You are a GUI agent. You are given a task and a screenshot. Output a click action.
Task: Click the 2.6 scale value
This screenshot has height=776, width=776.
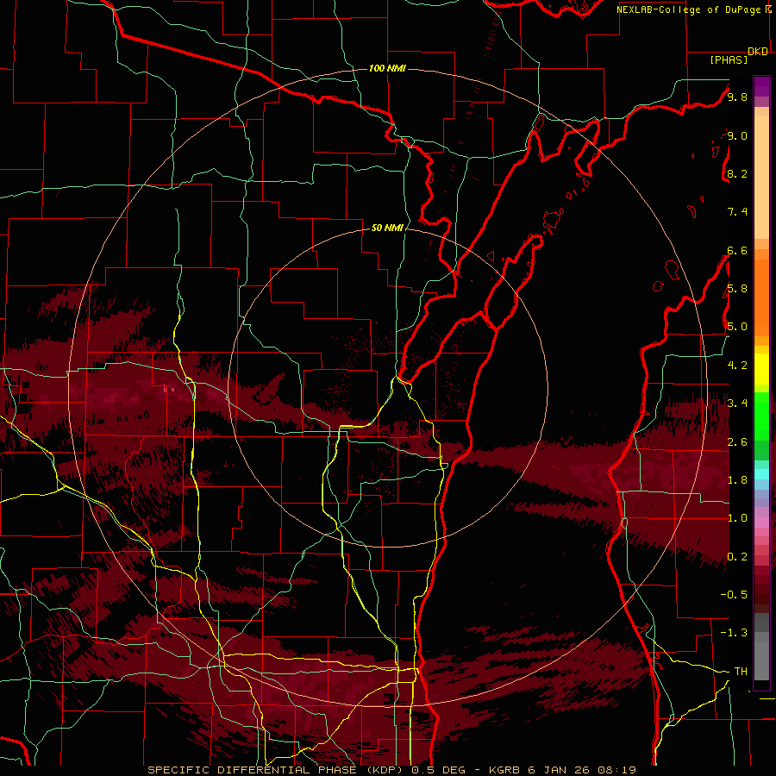tap(737, 441)
